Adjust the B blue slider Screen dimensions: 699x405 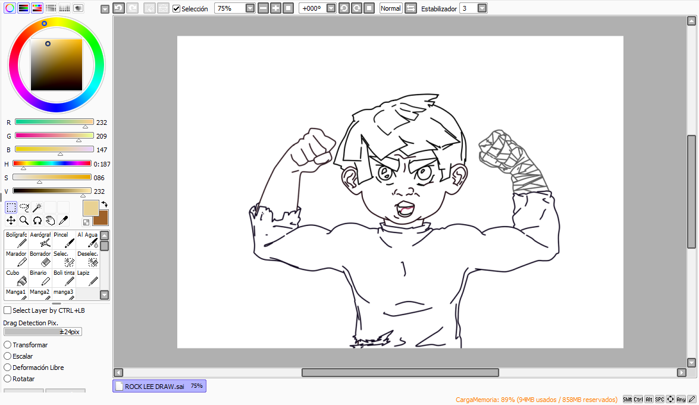click(x=54, y=149)
